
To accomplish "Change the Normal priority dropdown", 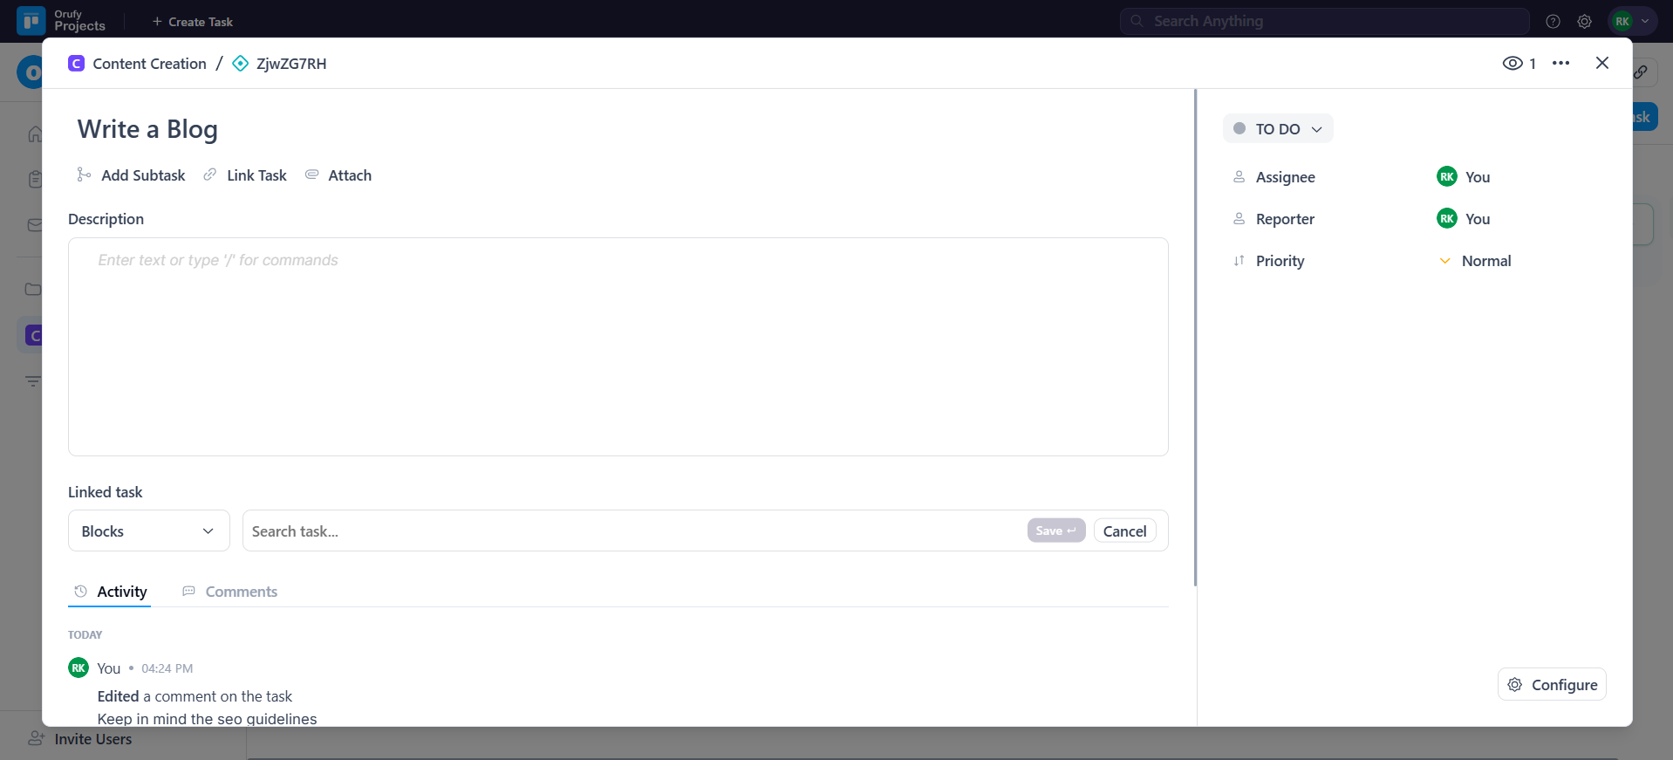I will [x=1485, y=261].
